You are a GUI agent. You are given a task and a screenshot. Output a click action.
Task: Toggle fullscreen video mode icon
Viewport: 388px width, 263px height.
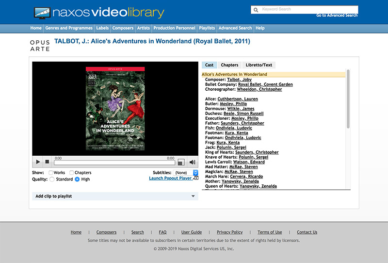tap(181, 162)
